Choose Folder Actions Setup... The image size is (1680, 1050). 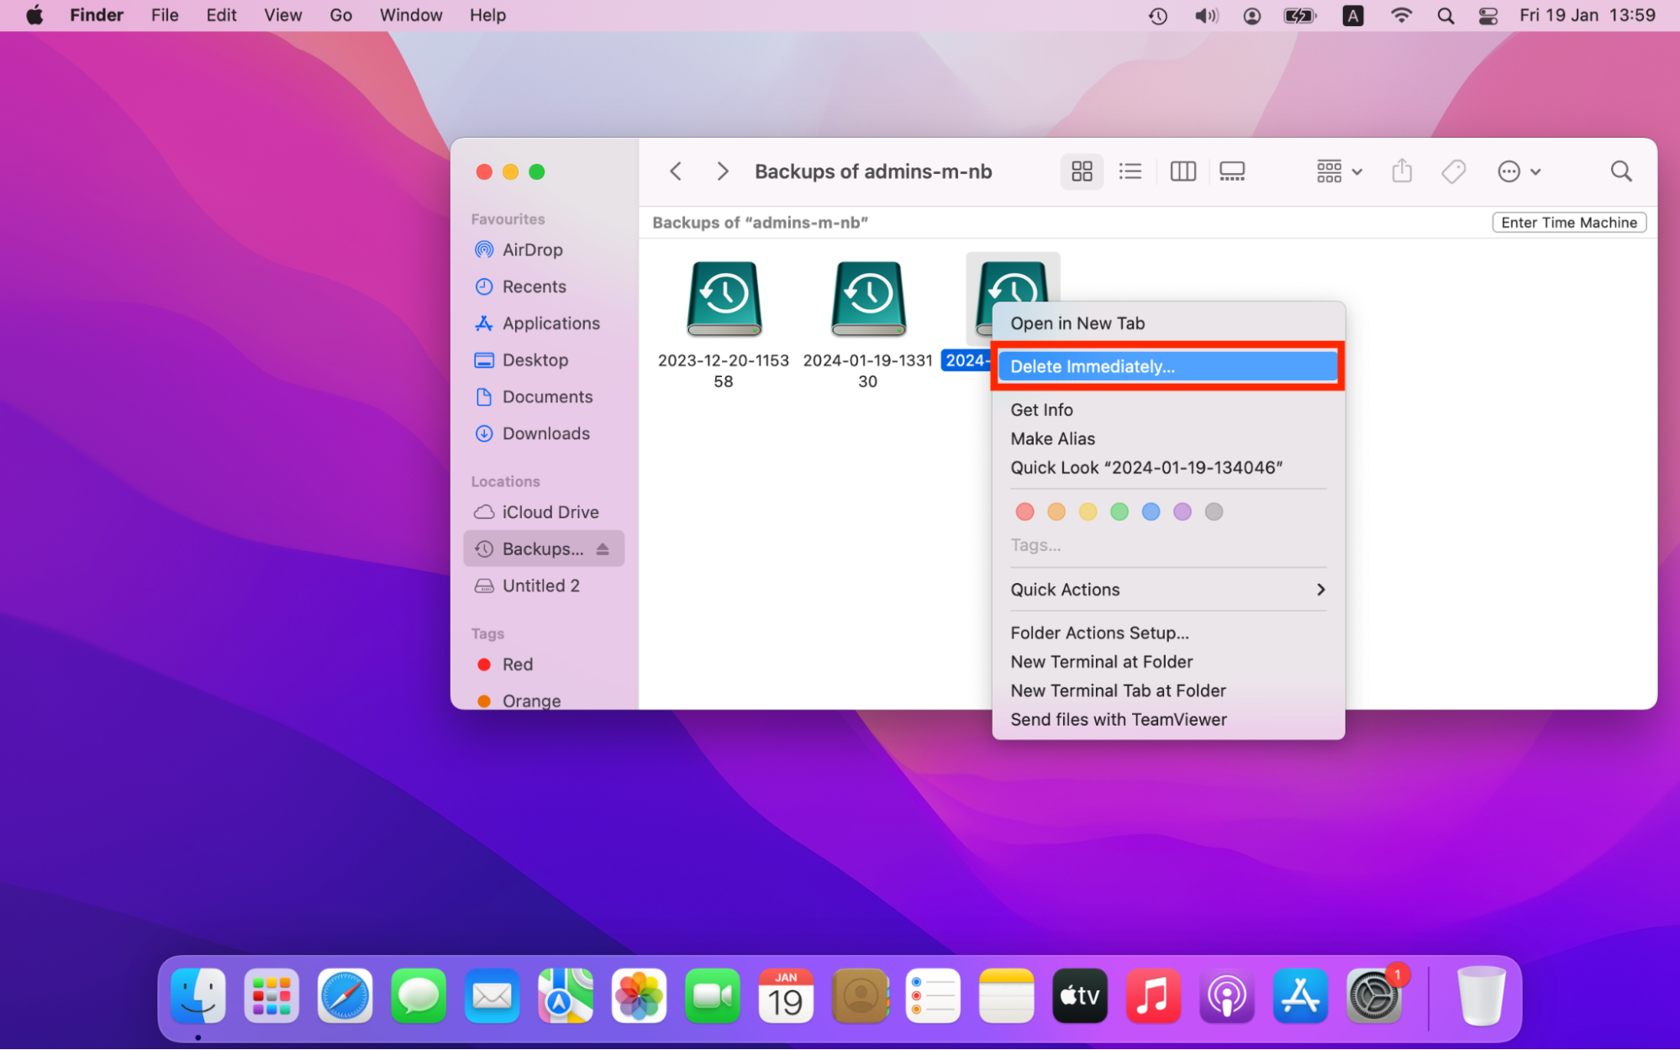click(1168, 633)
